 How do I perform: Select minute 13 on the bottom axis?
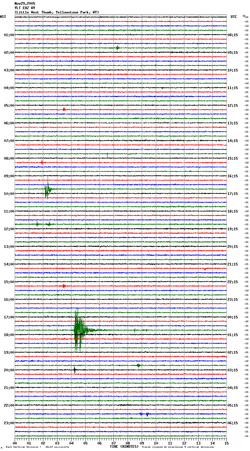(x=198, y=443)
